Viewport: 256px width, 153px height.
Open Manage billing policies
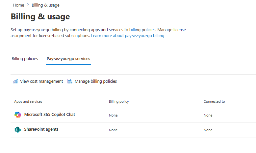(92, 81)
